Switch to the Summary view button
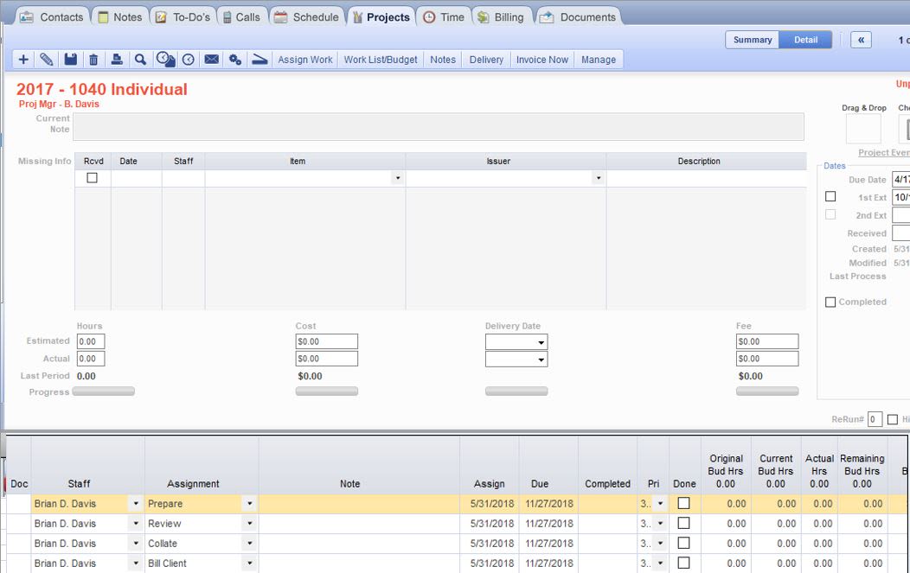 pyautogui.click(x=752, y=39)
